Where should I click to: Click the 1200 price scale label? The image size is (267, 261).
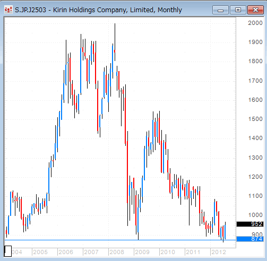[x=255, y=177]
